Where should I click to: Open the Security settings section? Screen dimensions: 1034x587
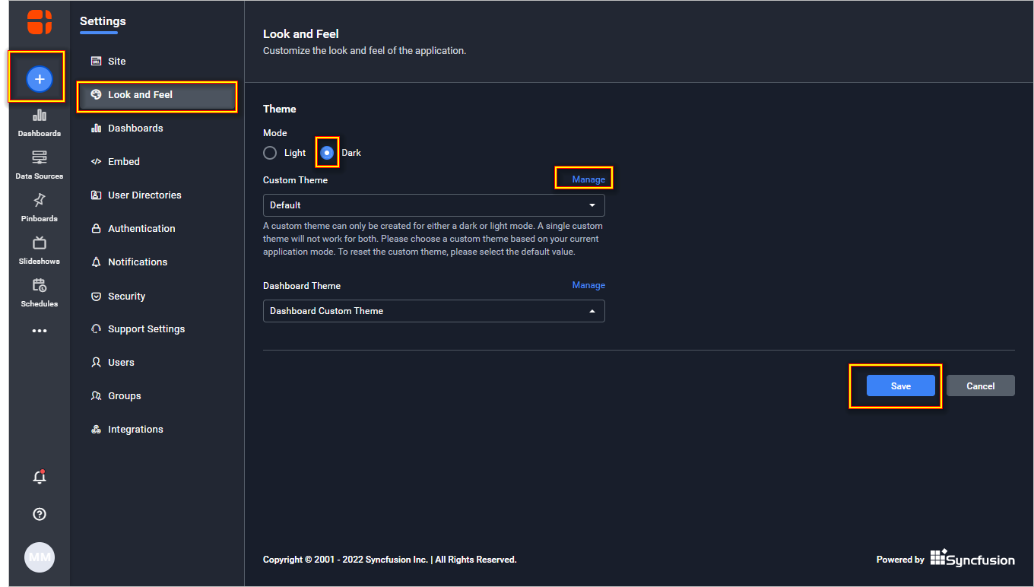(x=126, y=297)
